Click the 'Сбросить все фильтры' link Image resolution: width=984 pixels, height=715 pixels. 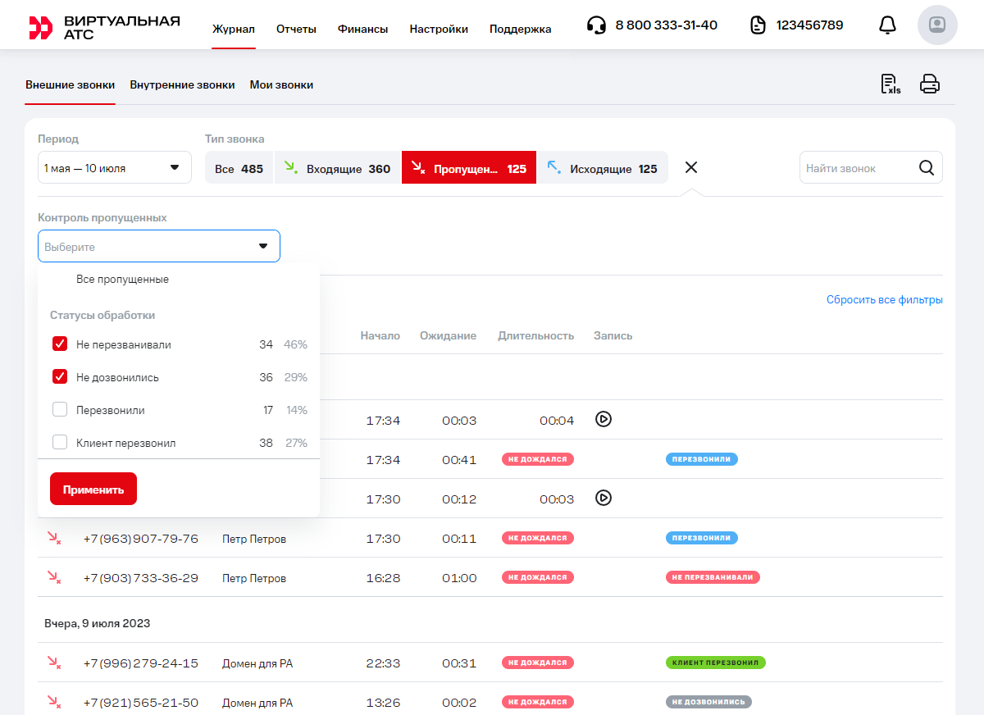tap(884, 300)
